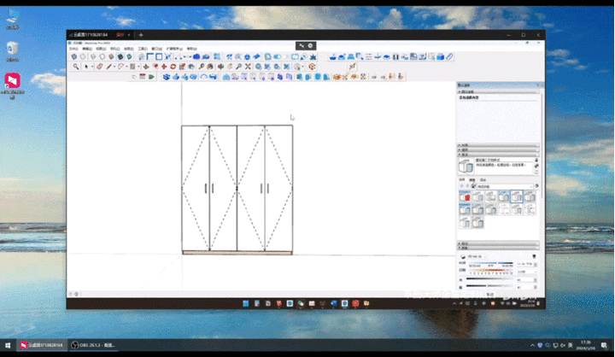
Task: Toggle X-ray face style icon
Action: [73, 57]
